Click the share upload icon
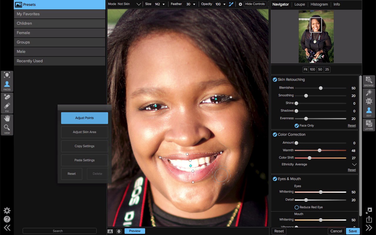The height and width of the screenshot is (235, 376). click(369, 219)
